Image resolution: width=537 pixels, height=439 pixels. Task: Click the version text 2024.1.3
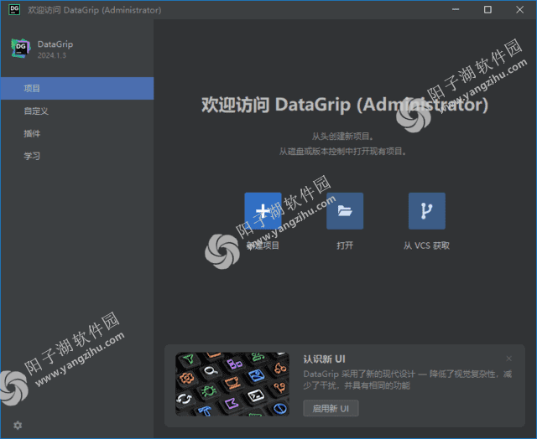coord(52,55)
